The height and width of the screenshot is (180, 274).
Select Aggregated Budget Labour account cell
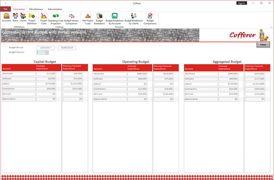click(x=201, y=84)
